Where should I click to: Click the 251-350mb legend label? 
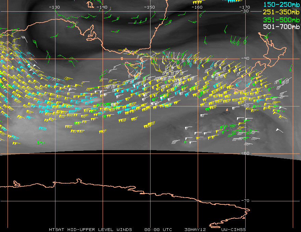(281, 12)
